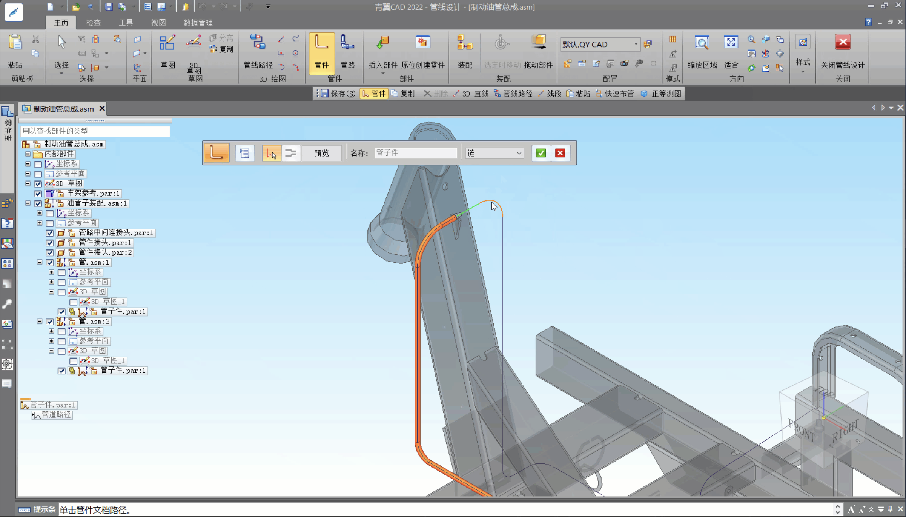Check top-level 坐标系 checkbox
The height and width of the screenshot is (517, 906).
coord(38,164)
